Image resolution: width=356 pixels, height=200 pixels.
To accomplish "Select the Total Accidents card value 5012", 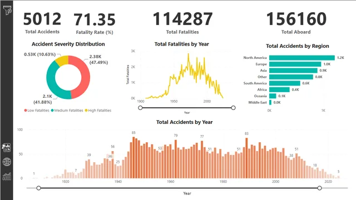I will point(42,19).
